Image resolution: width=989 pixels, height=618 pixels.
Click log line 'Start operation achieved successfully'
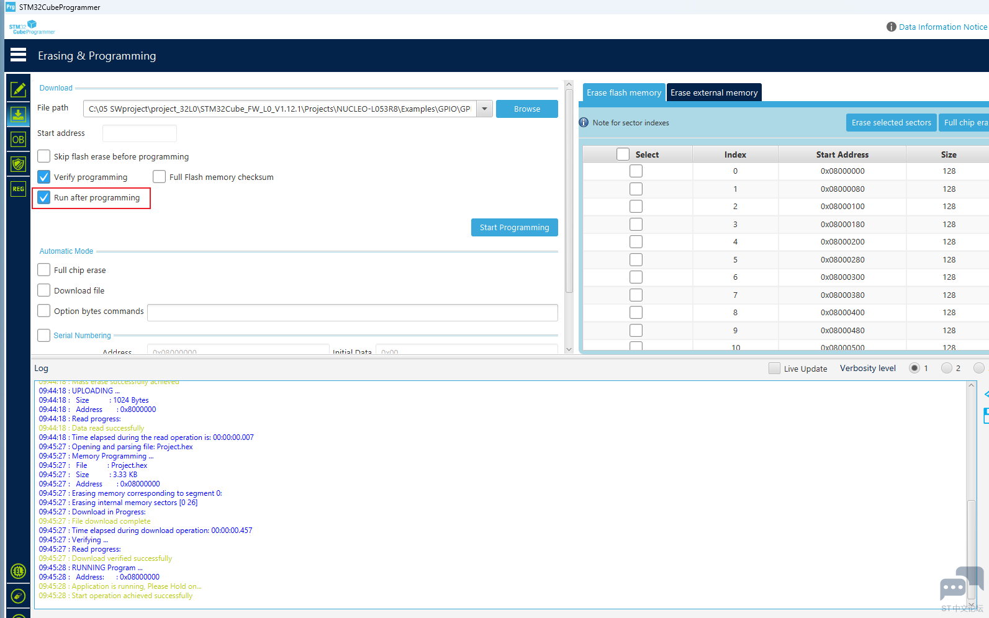point(116,596)
